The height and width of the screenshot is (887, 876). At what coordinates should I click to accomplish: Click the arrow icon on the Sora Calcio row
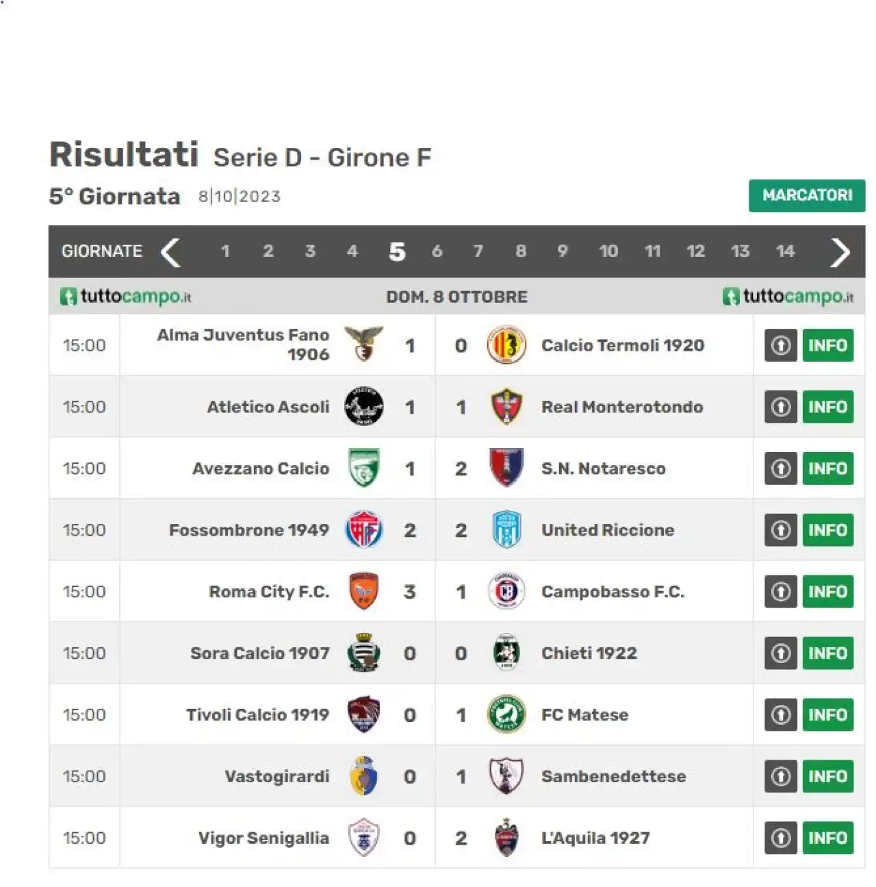pos(781,653)
